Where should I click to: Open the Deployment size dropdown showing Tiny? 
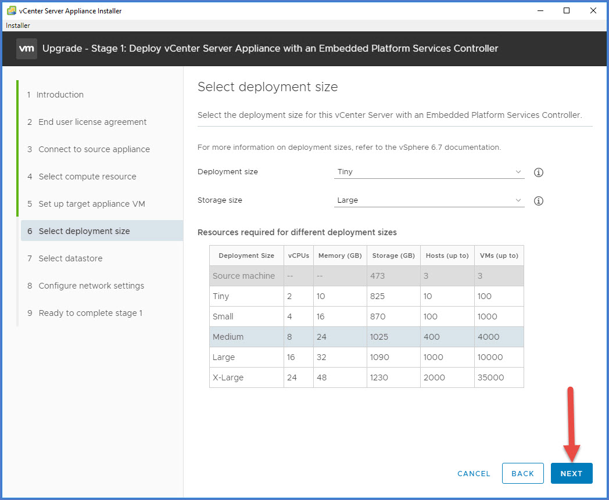point(429,172)
